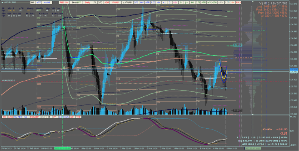Toggle the green ATR button
The image size is (299, 151).
click(x=204, y=3)
